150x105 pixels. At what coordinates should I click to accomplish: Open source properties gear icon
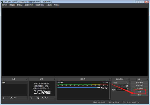click(x=38, y=98)
